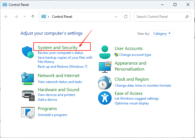195x138 pixels.
Task: Click the Control Panel title bar icon
Action: 5,5
